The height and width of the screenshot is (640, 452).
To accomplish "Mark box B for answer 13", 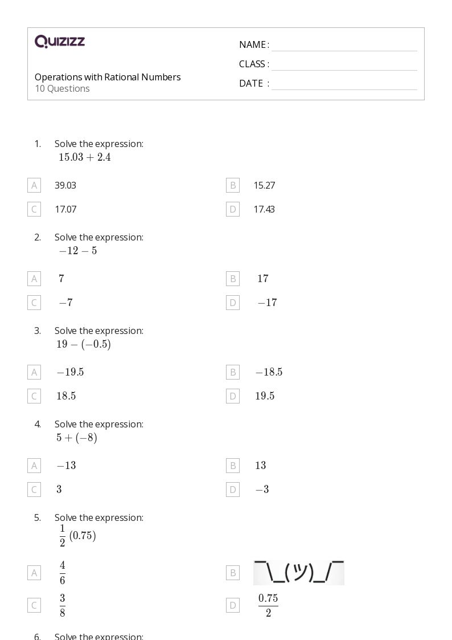I will click(233, 466).
